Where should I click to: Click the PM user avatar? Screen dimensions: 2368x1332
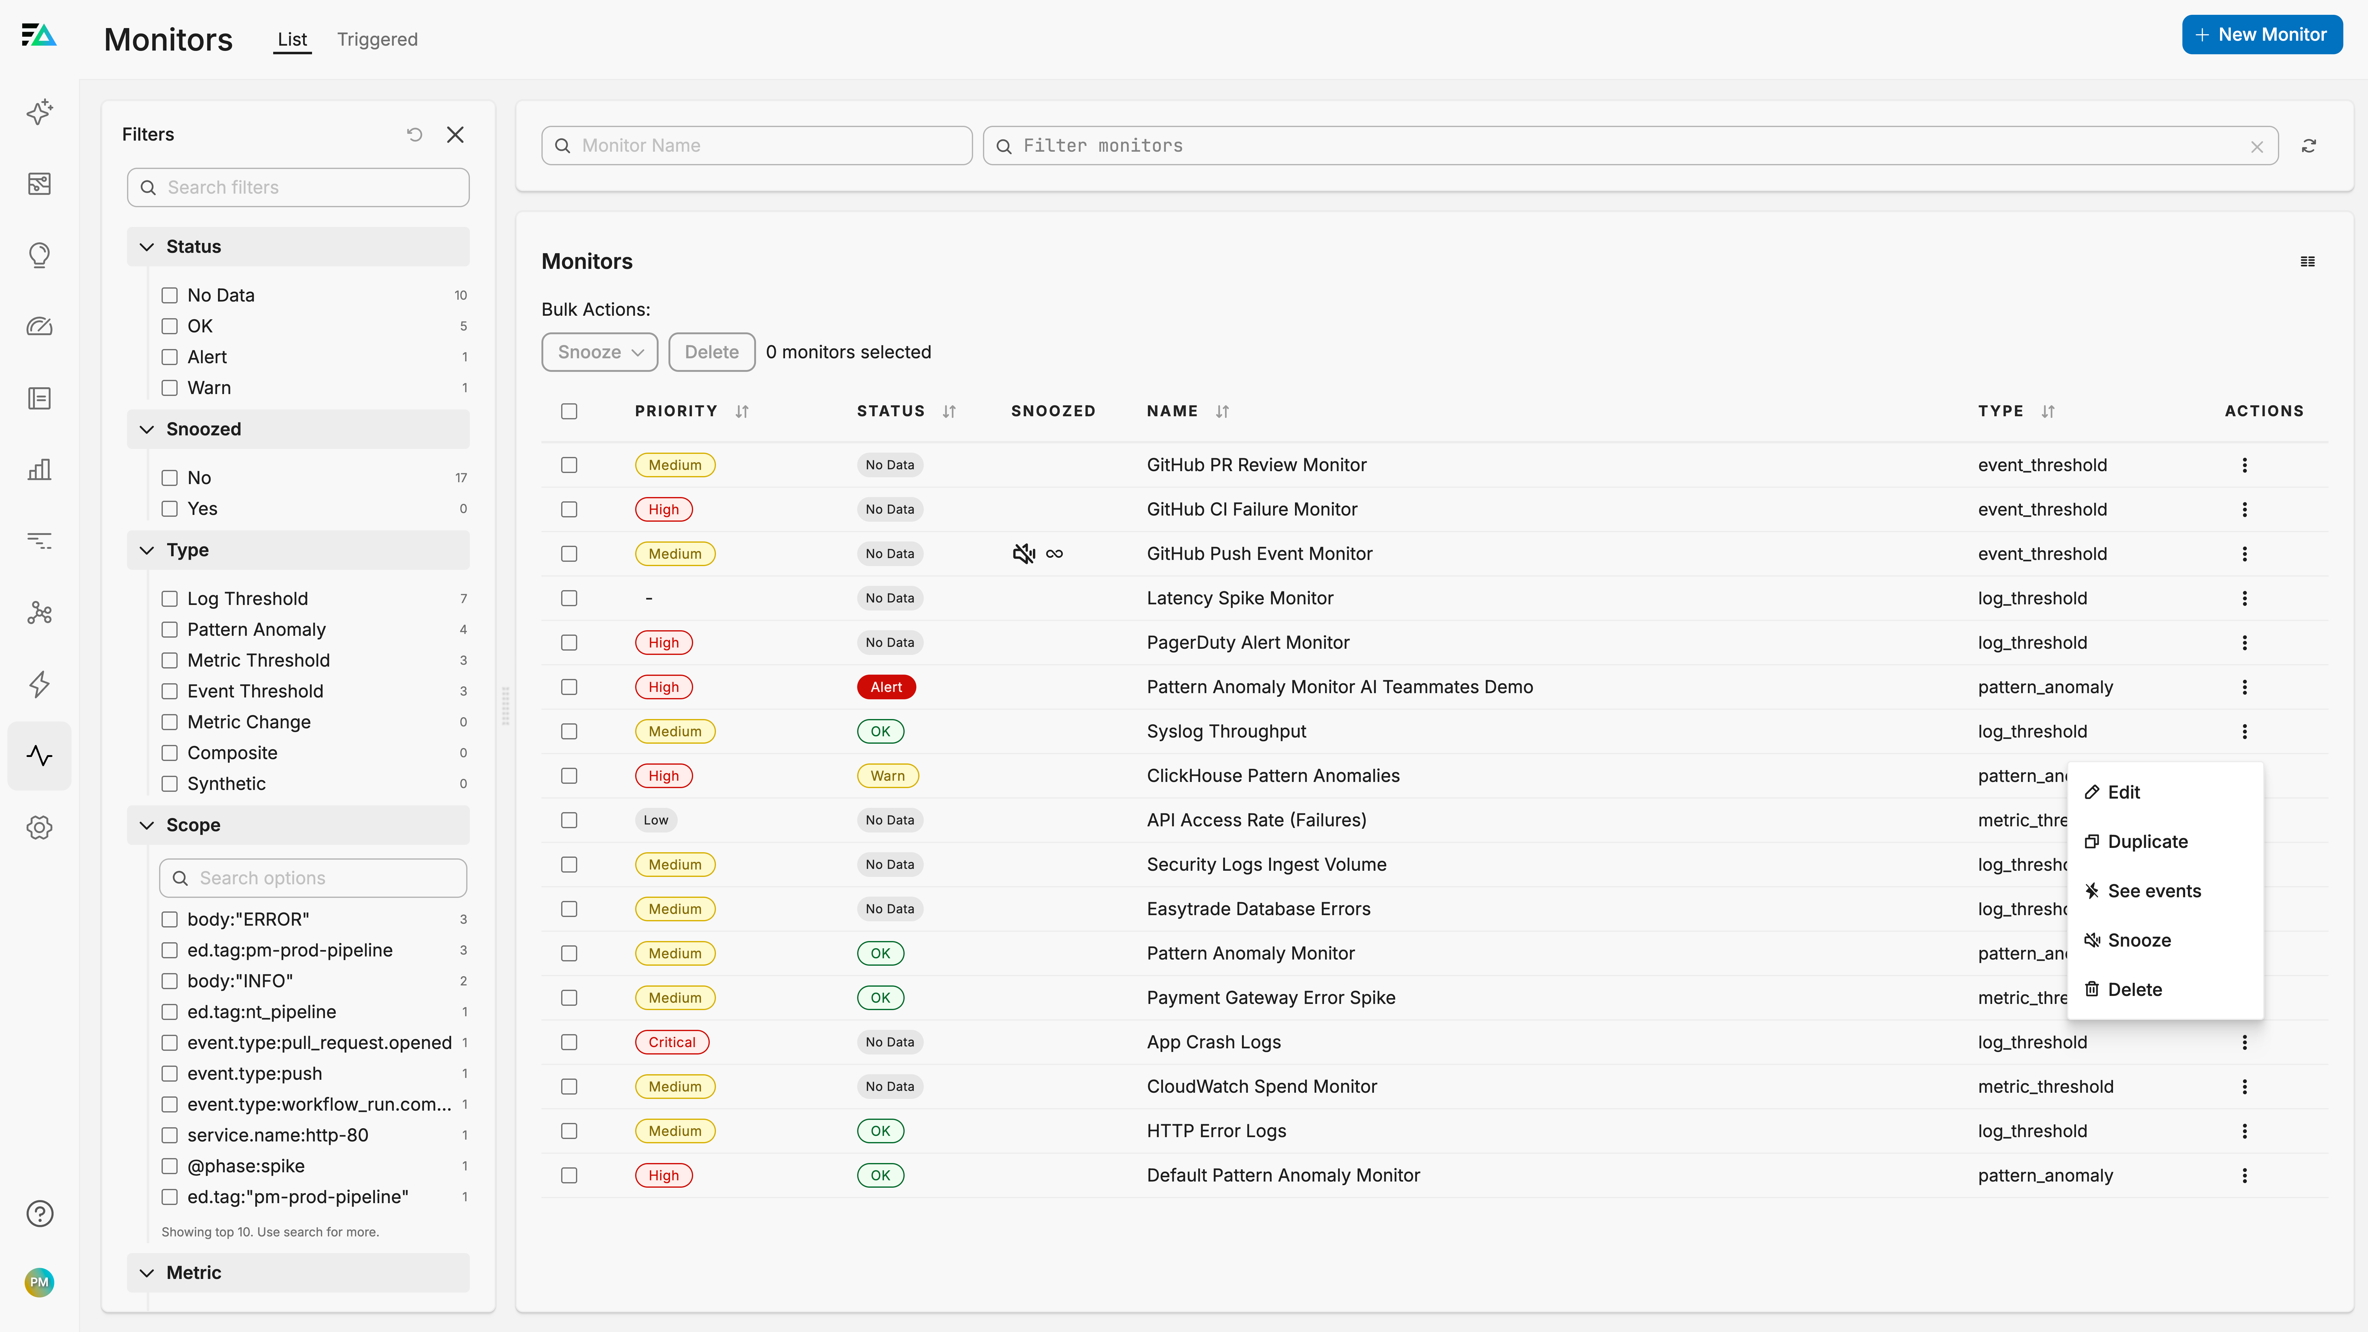click(x=39, y=1282)
